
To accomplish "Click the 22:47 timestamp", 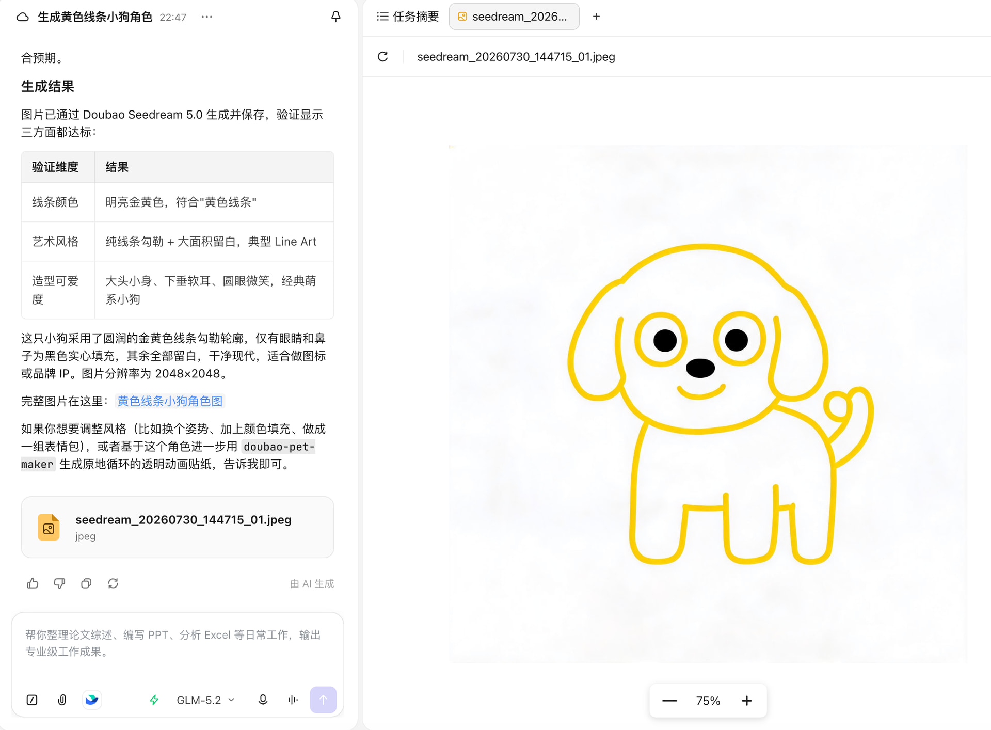I will point(173,18).
